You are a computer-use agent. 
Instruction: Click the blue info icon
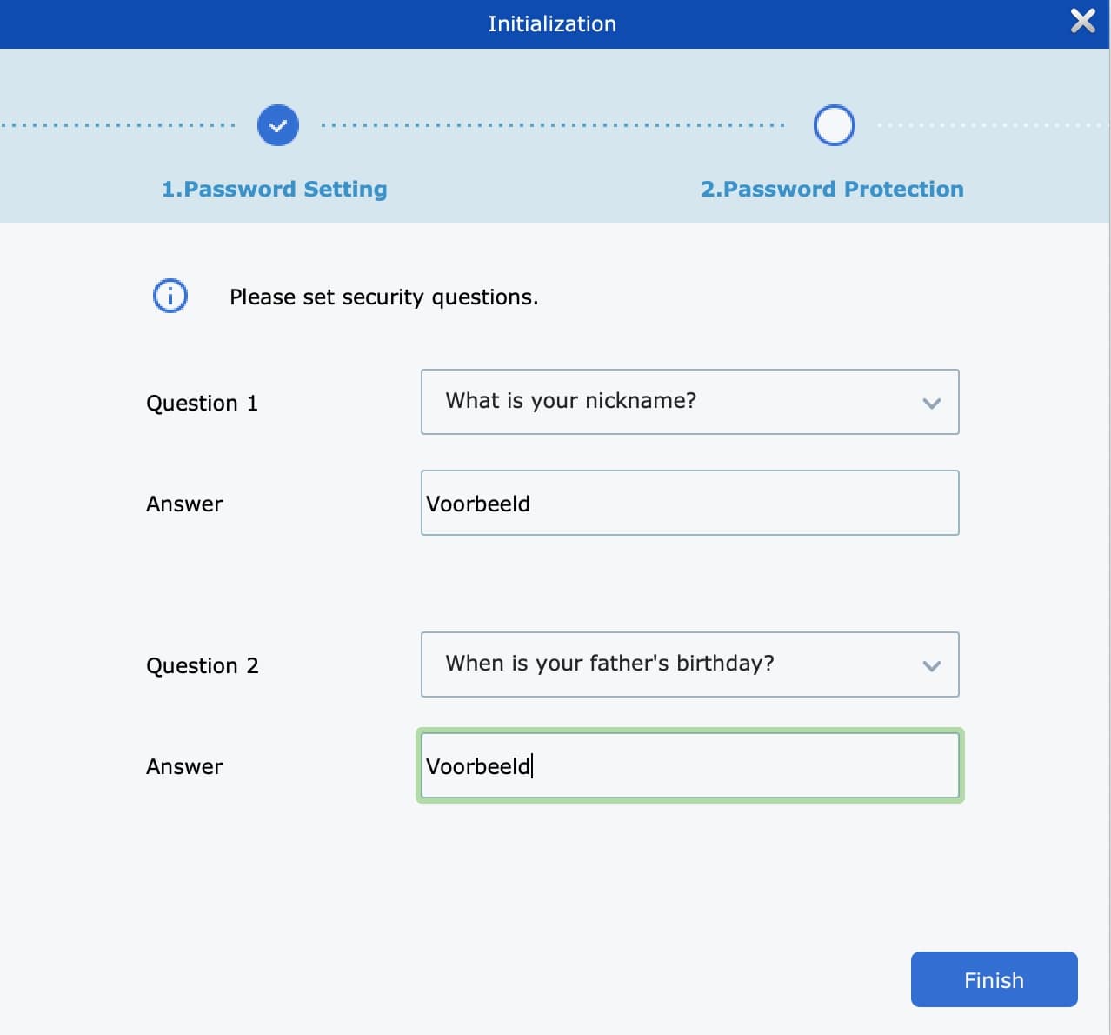170,297
